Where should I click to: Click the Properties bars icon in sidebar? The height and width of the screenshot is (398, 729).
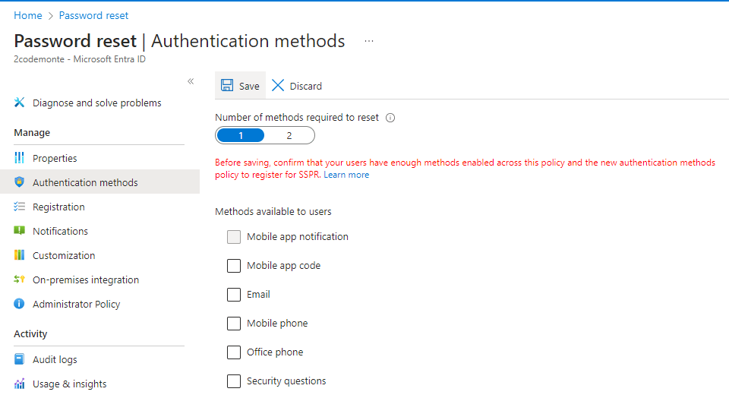20,158
